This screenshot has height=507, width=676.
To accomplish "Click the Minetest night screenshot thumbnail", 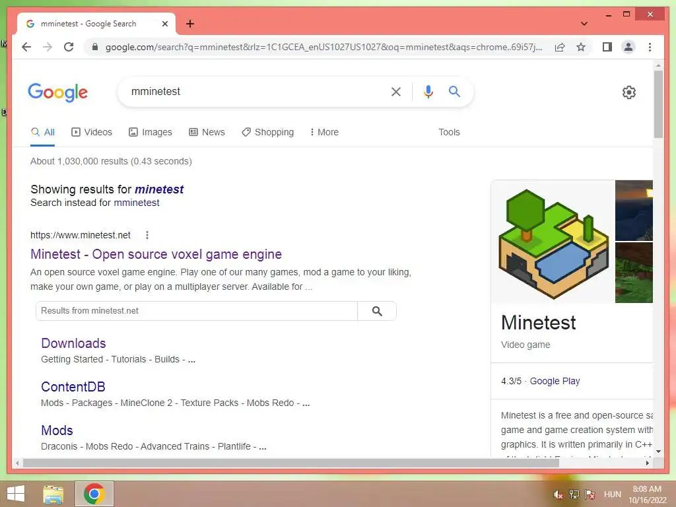I will [x=634, y=211].
